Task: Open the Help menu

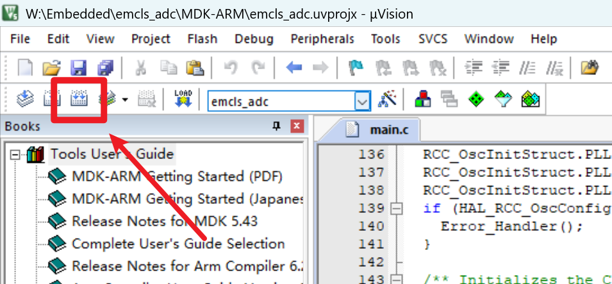Action: pos(543,38)
